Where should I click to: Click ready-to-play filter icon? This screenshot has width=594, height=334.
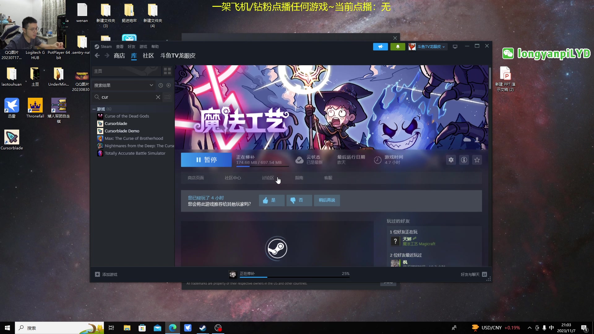coord(169,85)
